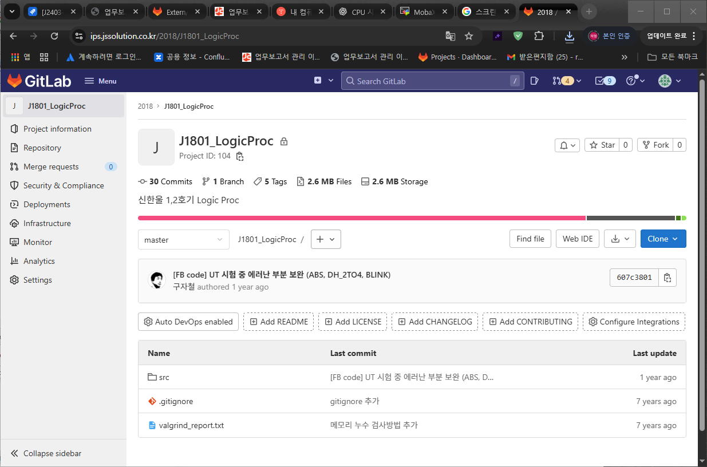Open the src folder
The height and width of the screenshot is (467, 707).
point(164,377)
